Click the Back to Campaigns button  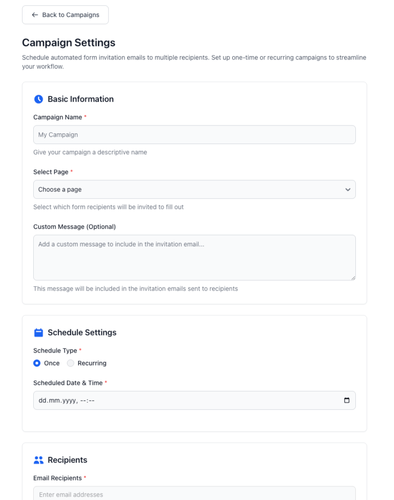tap(65, 15)
